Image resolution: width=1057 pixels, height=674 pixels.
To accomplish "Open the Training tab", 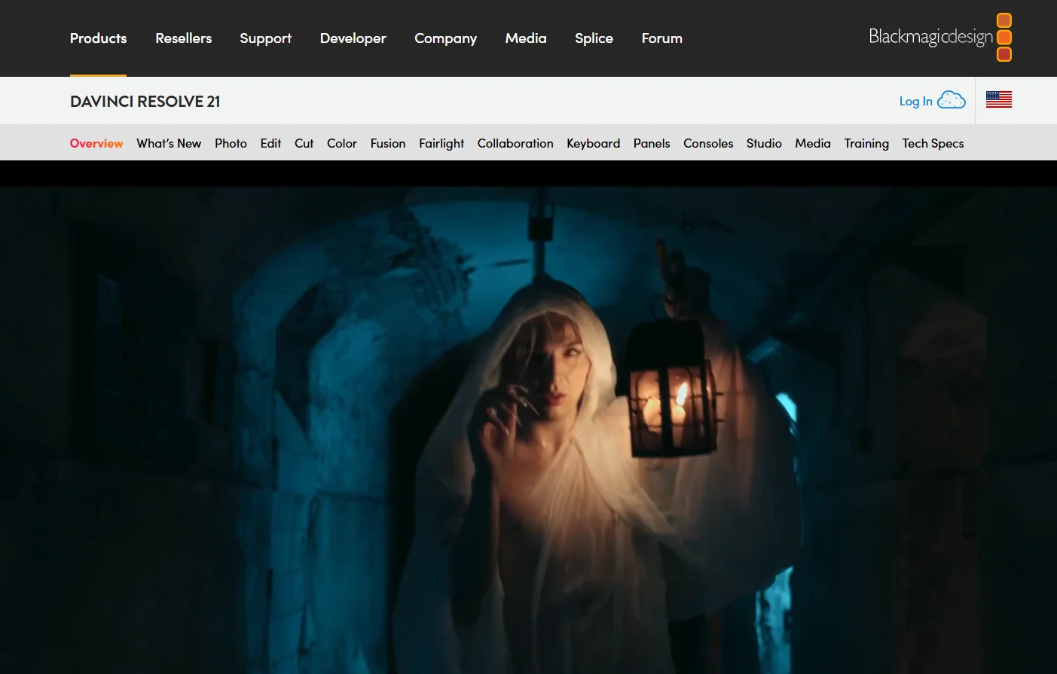I will coord(866,143).
